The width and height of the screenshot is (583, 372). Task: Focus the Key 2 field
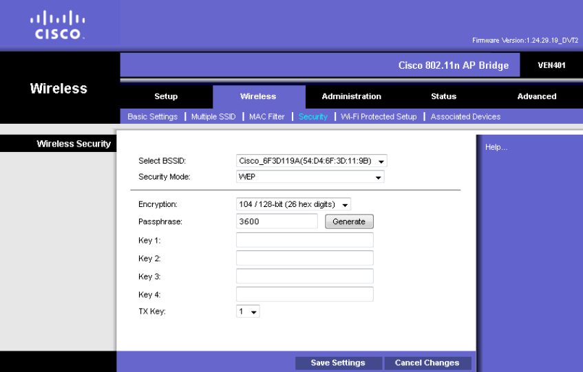click(x=304, y=258)
